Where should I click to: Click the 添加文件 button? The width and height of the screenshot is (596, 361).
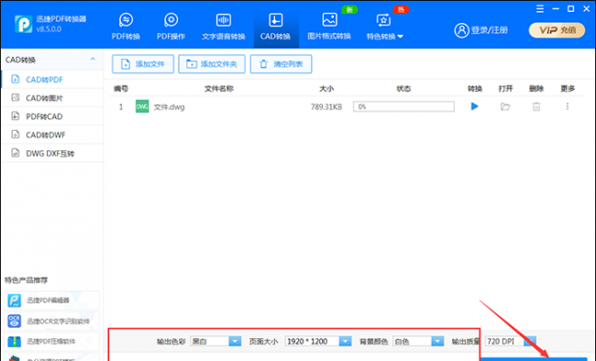[x=143, y=64]
